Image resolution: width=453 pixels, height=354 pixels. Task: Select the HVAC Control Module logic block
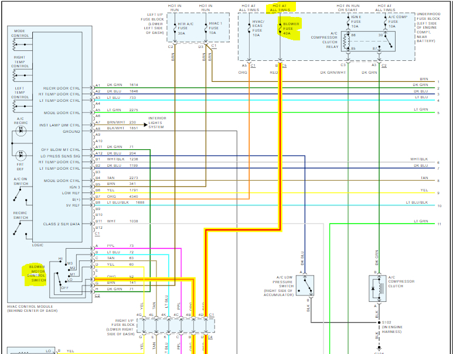click(57, 137)
